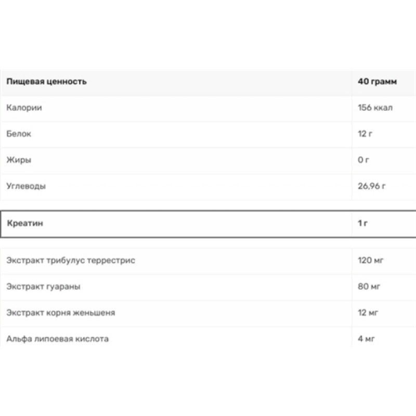Click the "1 г" creatine value
The width and height of the screenshot is (416, 416).
click(363, 224)
